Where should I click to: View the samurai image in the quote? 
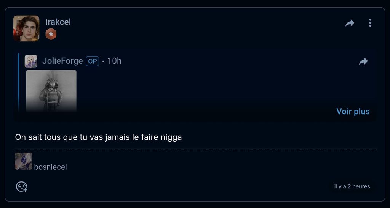pos(51,91)
